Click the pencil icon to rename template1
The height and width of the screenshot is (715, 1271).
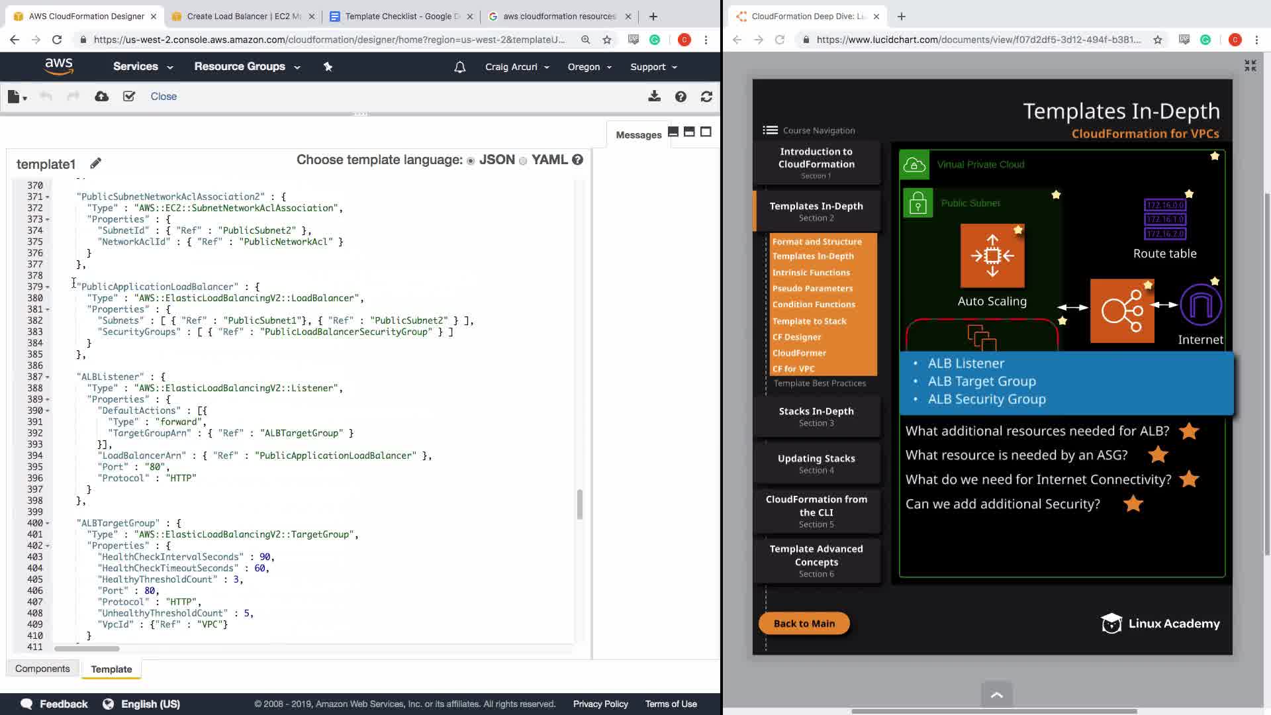pyautogui.click(x=95, y=164)
